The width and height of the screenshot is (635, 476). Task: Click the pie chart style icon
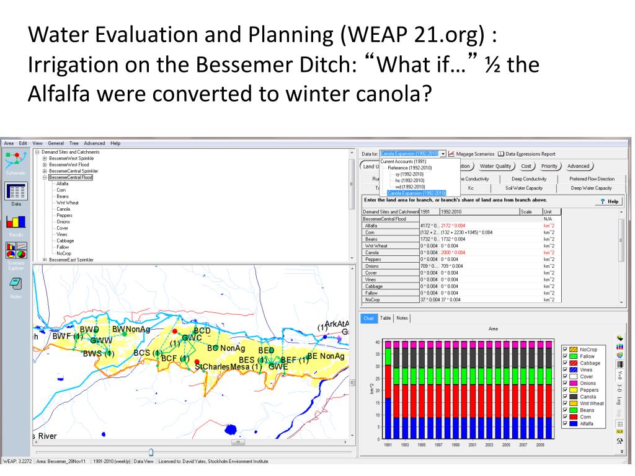coord(619,355)
